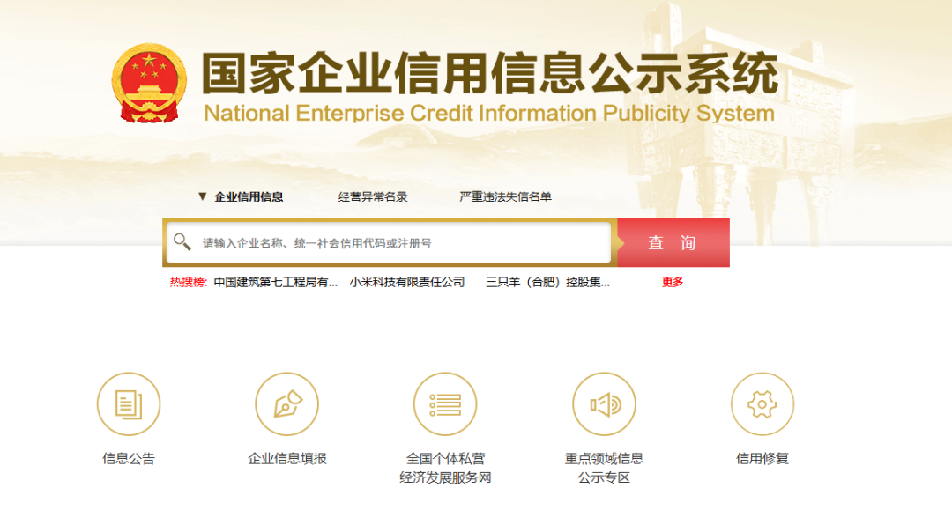Open hot search 中国建筑第七工程局有...
The image size is (952, 518).
[276, 282]
